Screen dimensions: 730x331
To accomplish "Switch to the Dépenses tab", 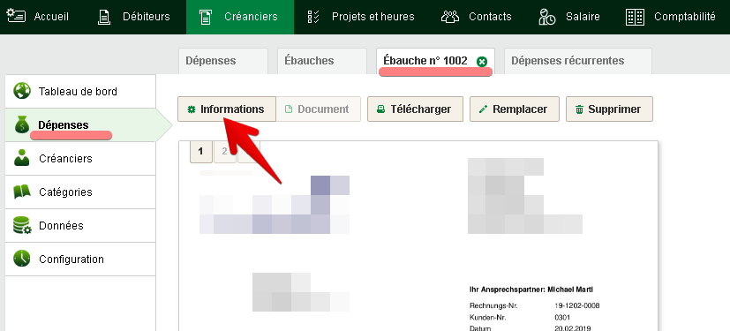I will click(223, 61).
